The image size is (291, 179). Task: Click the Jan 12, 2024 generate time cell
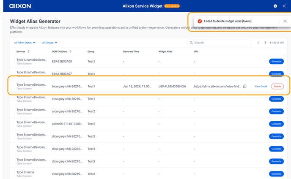click(x=137, y=87)
